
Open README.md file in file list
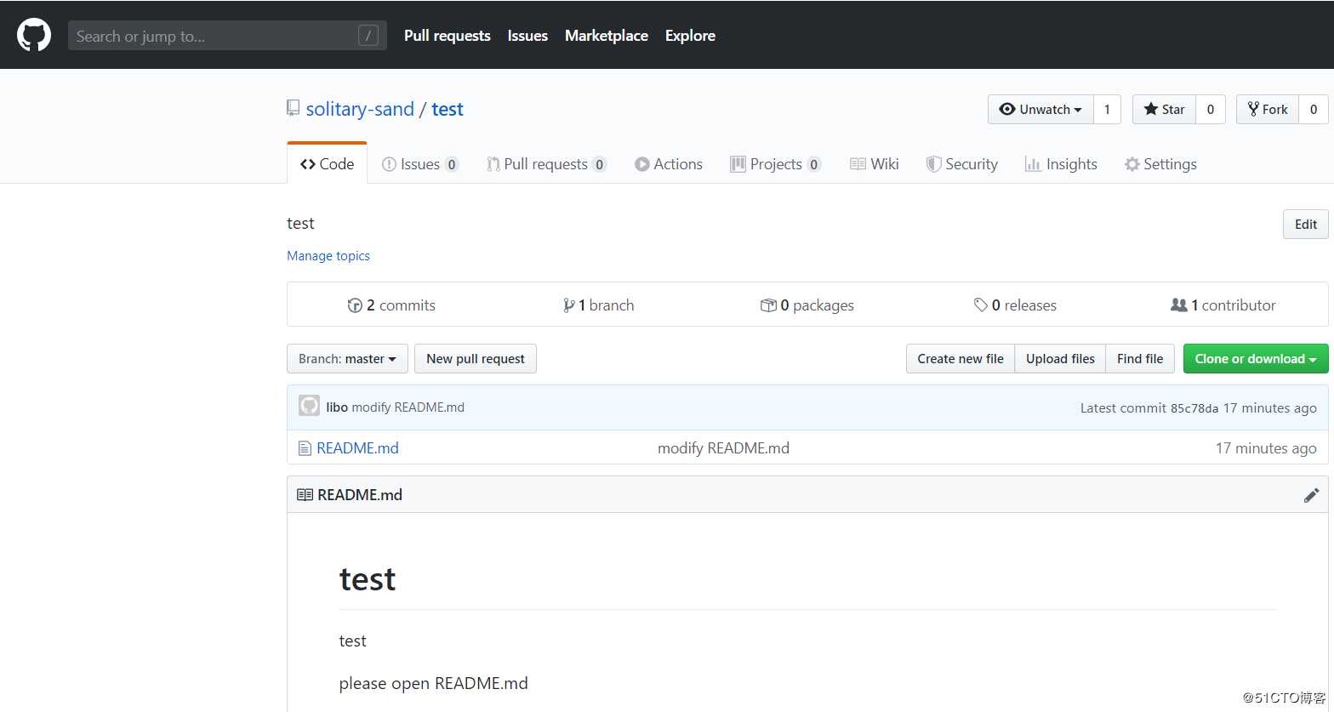[x=357, y=447]
